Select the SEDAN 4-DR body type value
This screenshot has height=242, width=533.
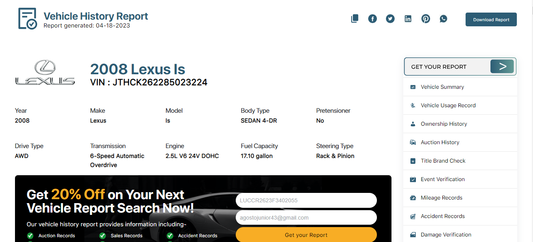tap(259, 121)
